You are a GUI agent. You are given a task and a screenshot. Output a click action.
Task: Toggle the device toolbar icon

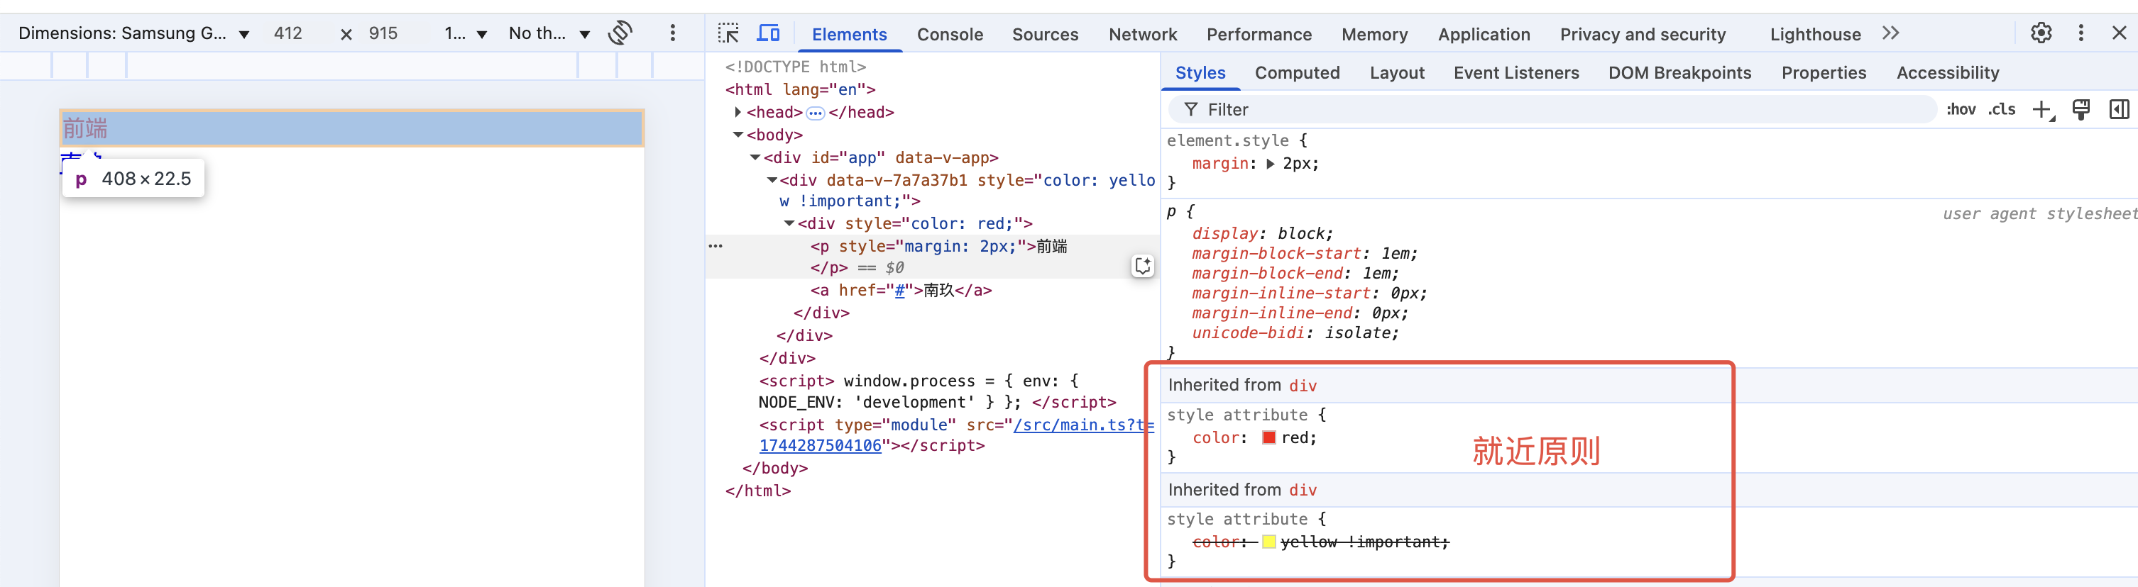[x=769, y=33]
